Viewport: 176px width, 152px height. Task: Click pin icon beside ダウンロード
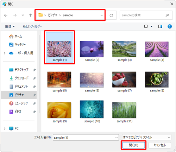pos(34,78)
